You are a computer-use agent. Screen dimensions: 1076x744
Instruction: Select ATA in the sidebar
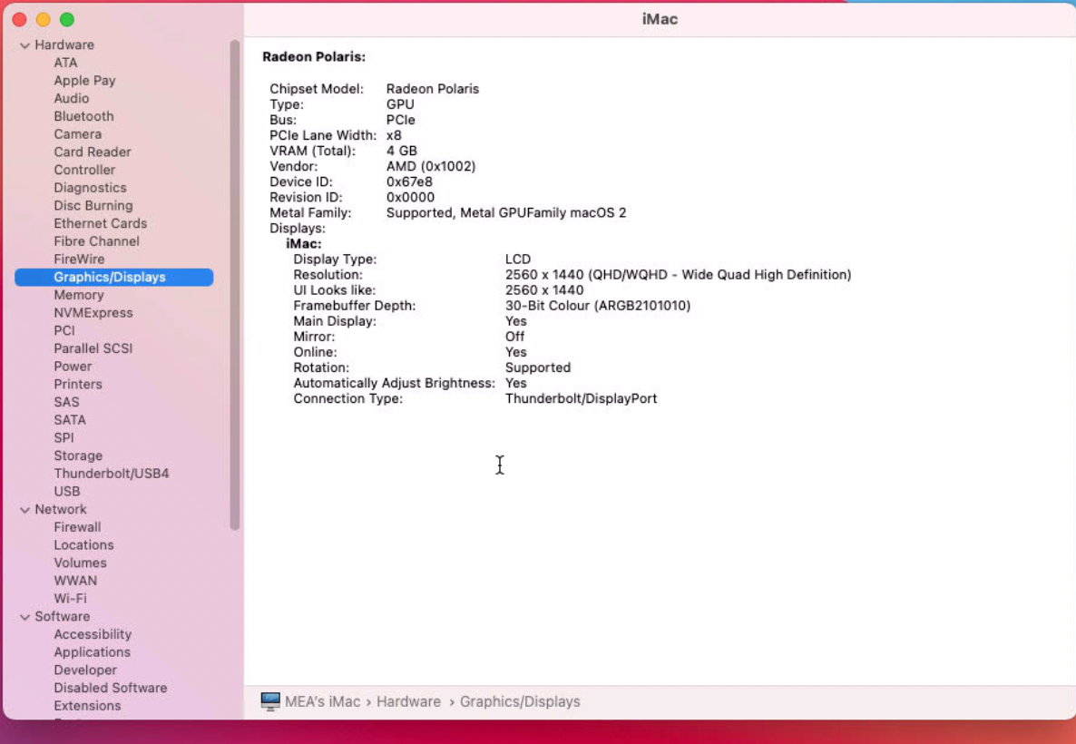66,63
